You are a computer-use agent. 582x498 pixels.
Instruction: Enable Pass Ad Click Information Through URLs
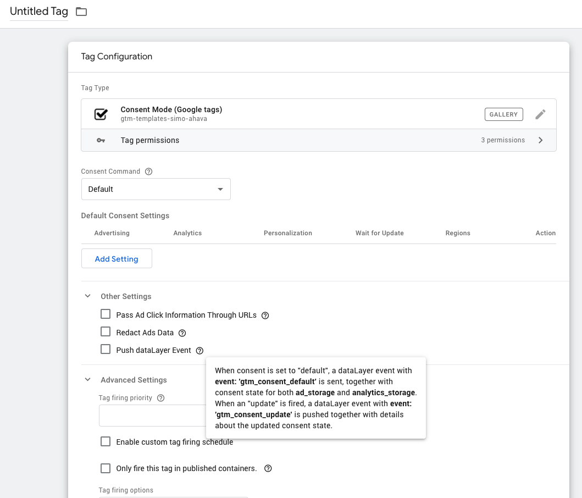[x=106, y=314]
